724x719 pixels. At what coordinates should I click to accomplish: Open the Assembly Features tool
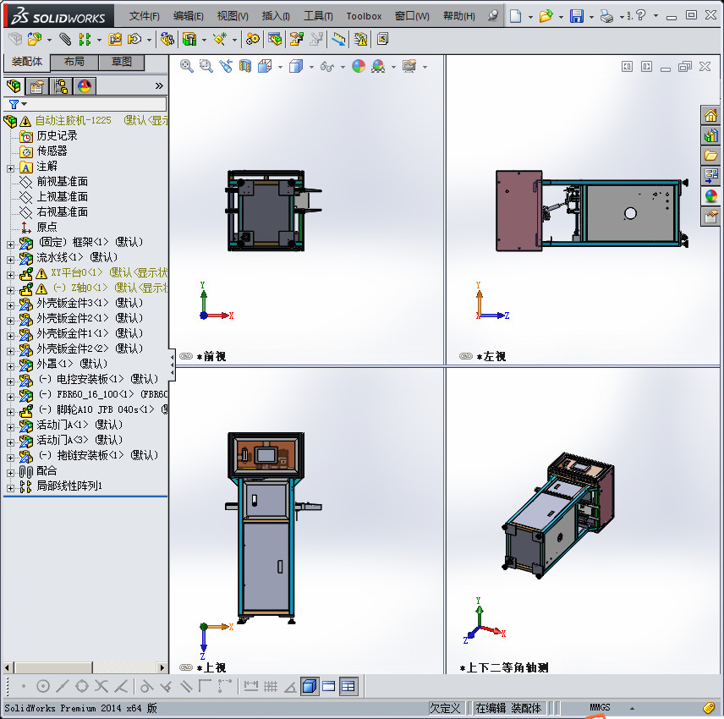[189, 39]
